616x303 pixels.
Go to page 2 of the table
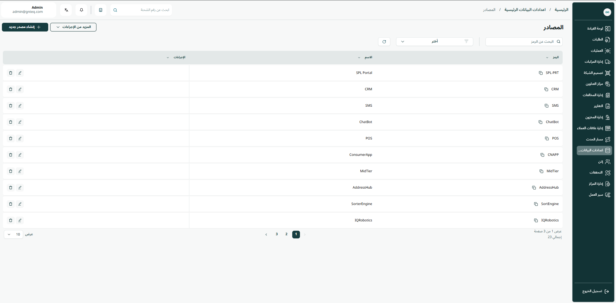click(286, 234)
